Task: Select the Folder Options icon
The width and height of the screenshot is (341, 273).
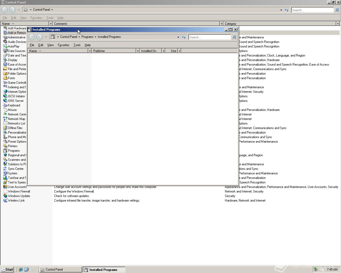Action: coord(5,74)
